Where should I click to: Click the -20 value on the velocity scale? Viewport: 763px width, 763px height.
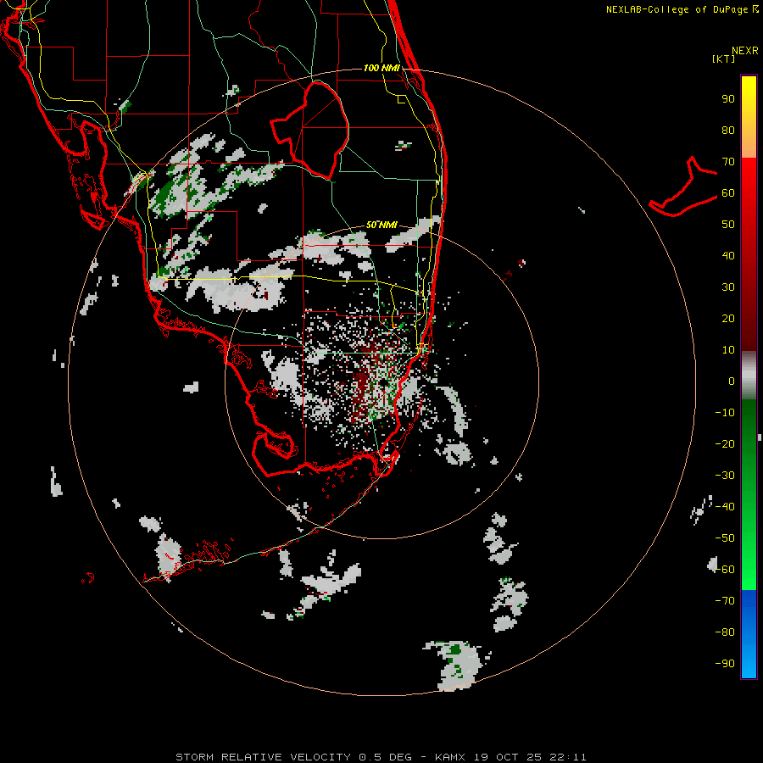725,443
